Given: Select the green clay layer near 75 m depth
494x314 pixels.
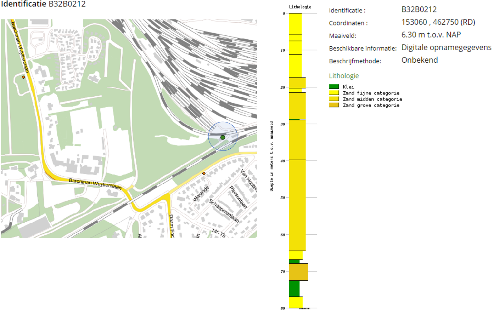Looking at the screenshot, I should pos(294,289).
